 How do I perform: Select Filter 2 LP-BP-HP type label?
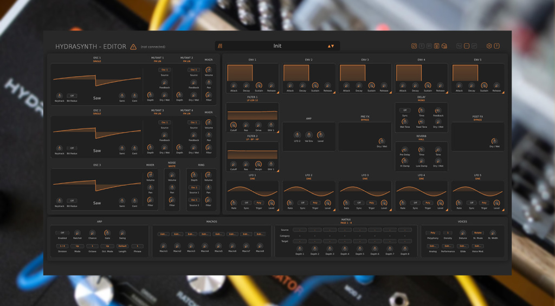(253, 139)
